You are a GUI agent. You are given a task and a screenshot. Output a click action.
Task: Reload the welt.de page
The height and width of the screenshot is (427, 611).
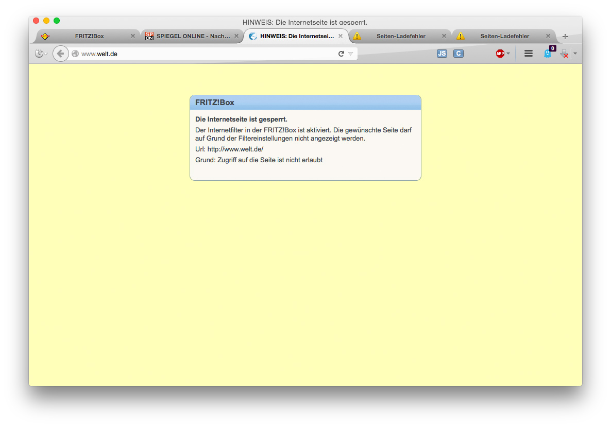[342, 54]
